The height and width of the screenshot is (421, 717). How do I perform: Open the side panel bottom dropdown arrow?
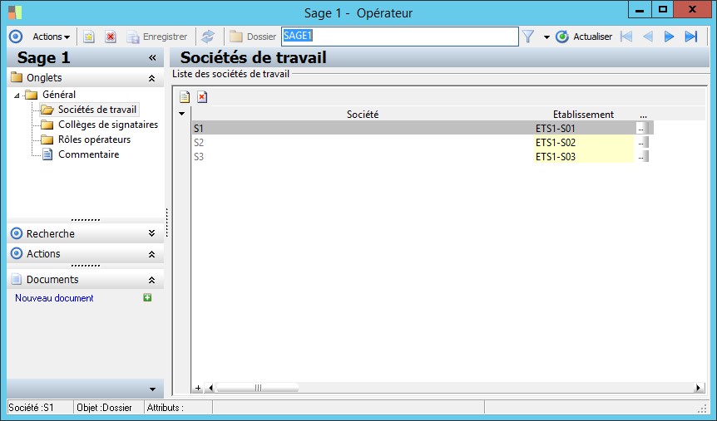(153, 389)
